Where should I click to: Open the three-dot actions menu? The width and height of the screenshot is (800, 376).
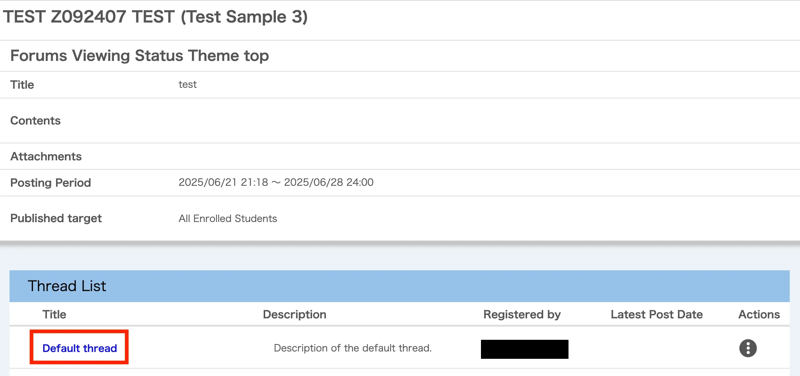(x=748, y=348)
